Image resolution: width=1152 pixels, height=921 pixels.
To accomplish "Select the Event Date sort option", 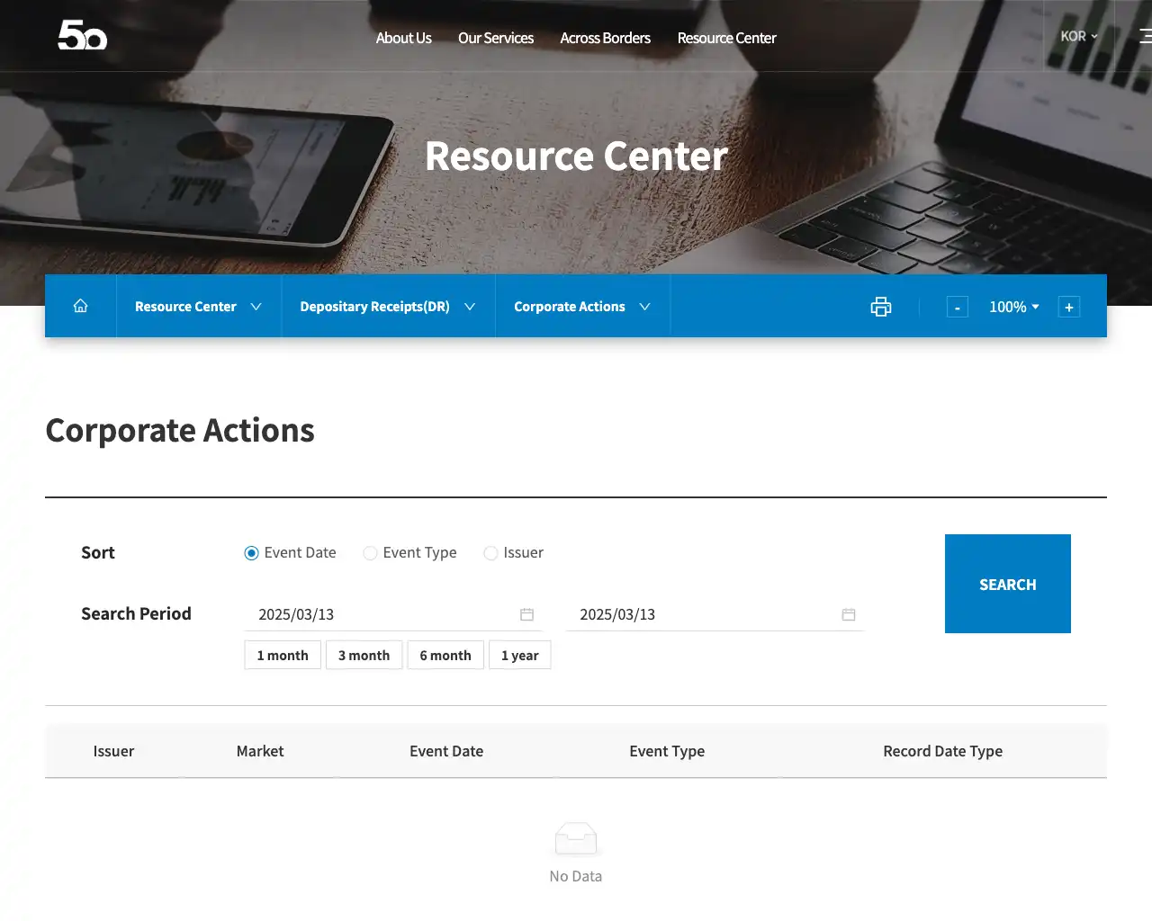I will 251,553.
